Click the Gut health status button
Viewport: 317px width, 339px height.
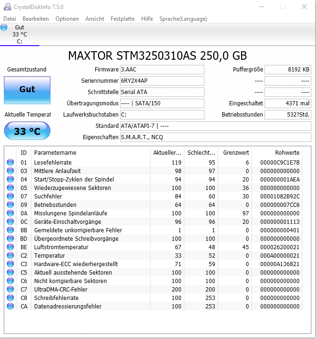pos(27,90)
